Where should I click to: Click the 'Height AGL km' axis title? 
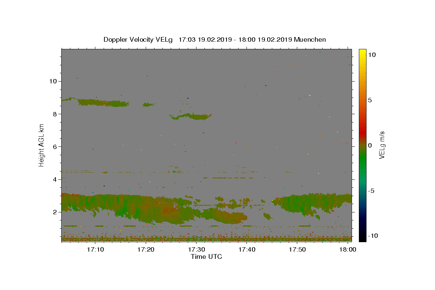click(x=41, y=145)
